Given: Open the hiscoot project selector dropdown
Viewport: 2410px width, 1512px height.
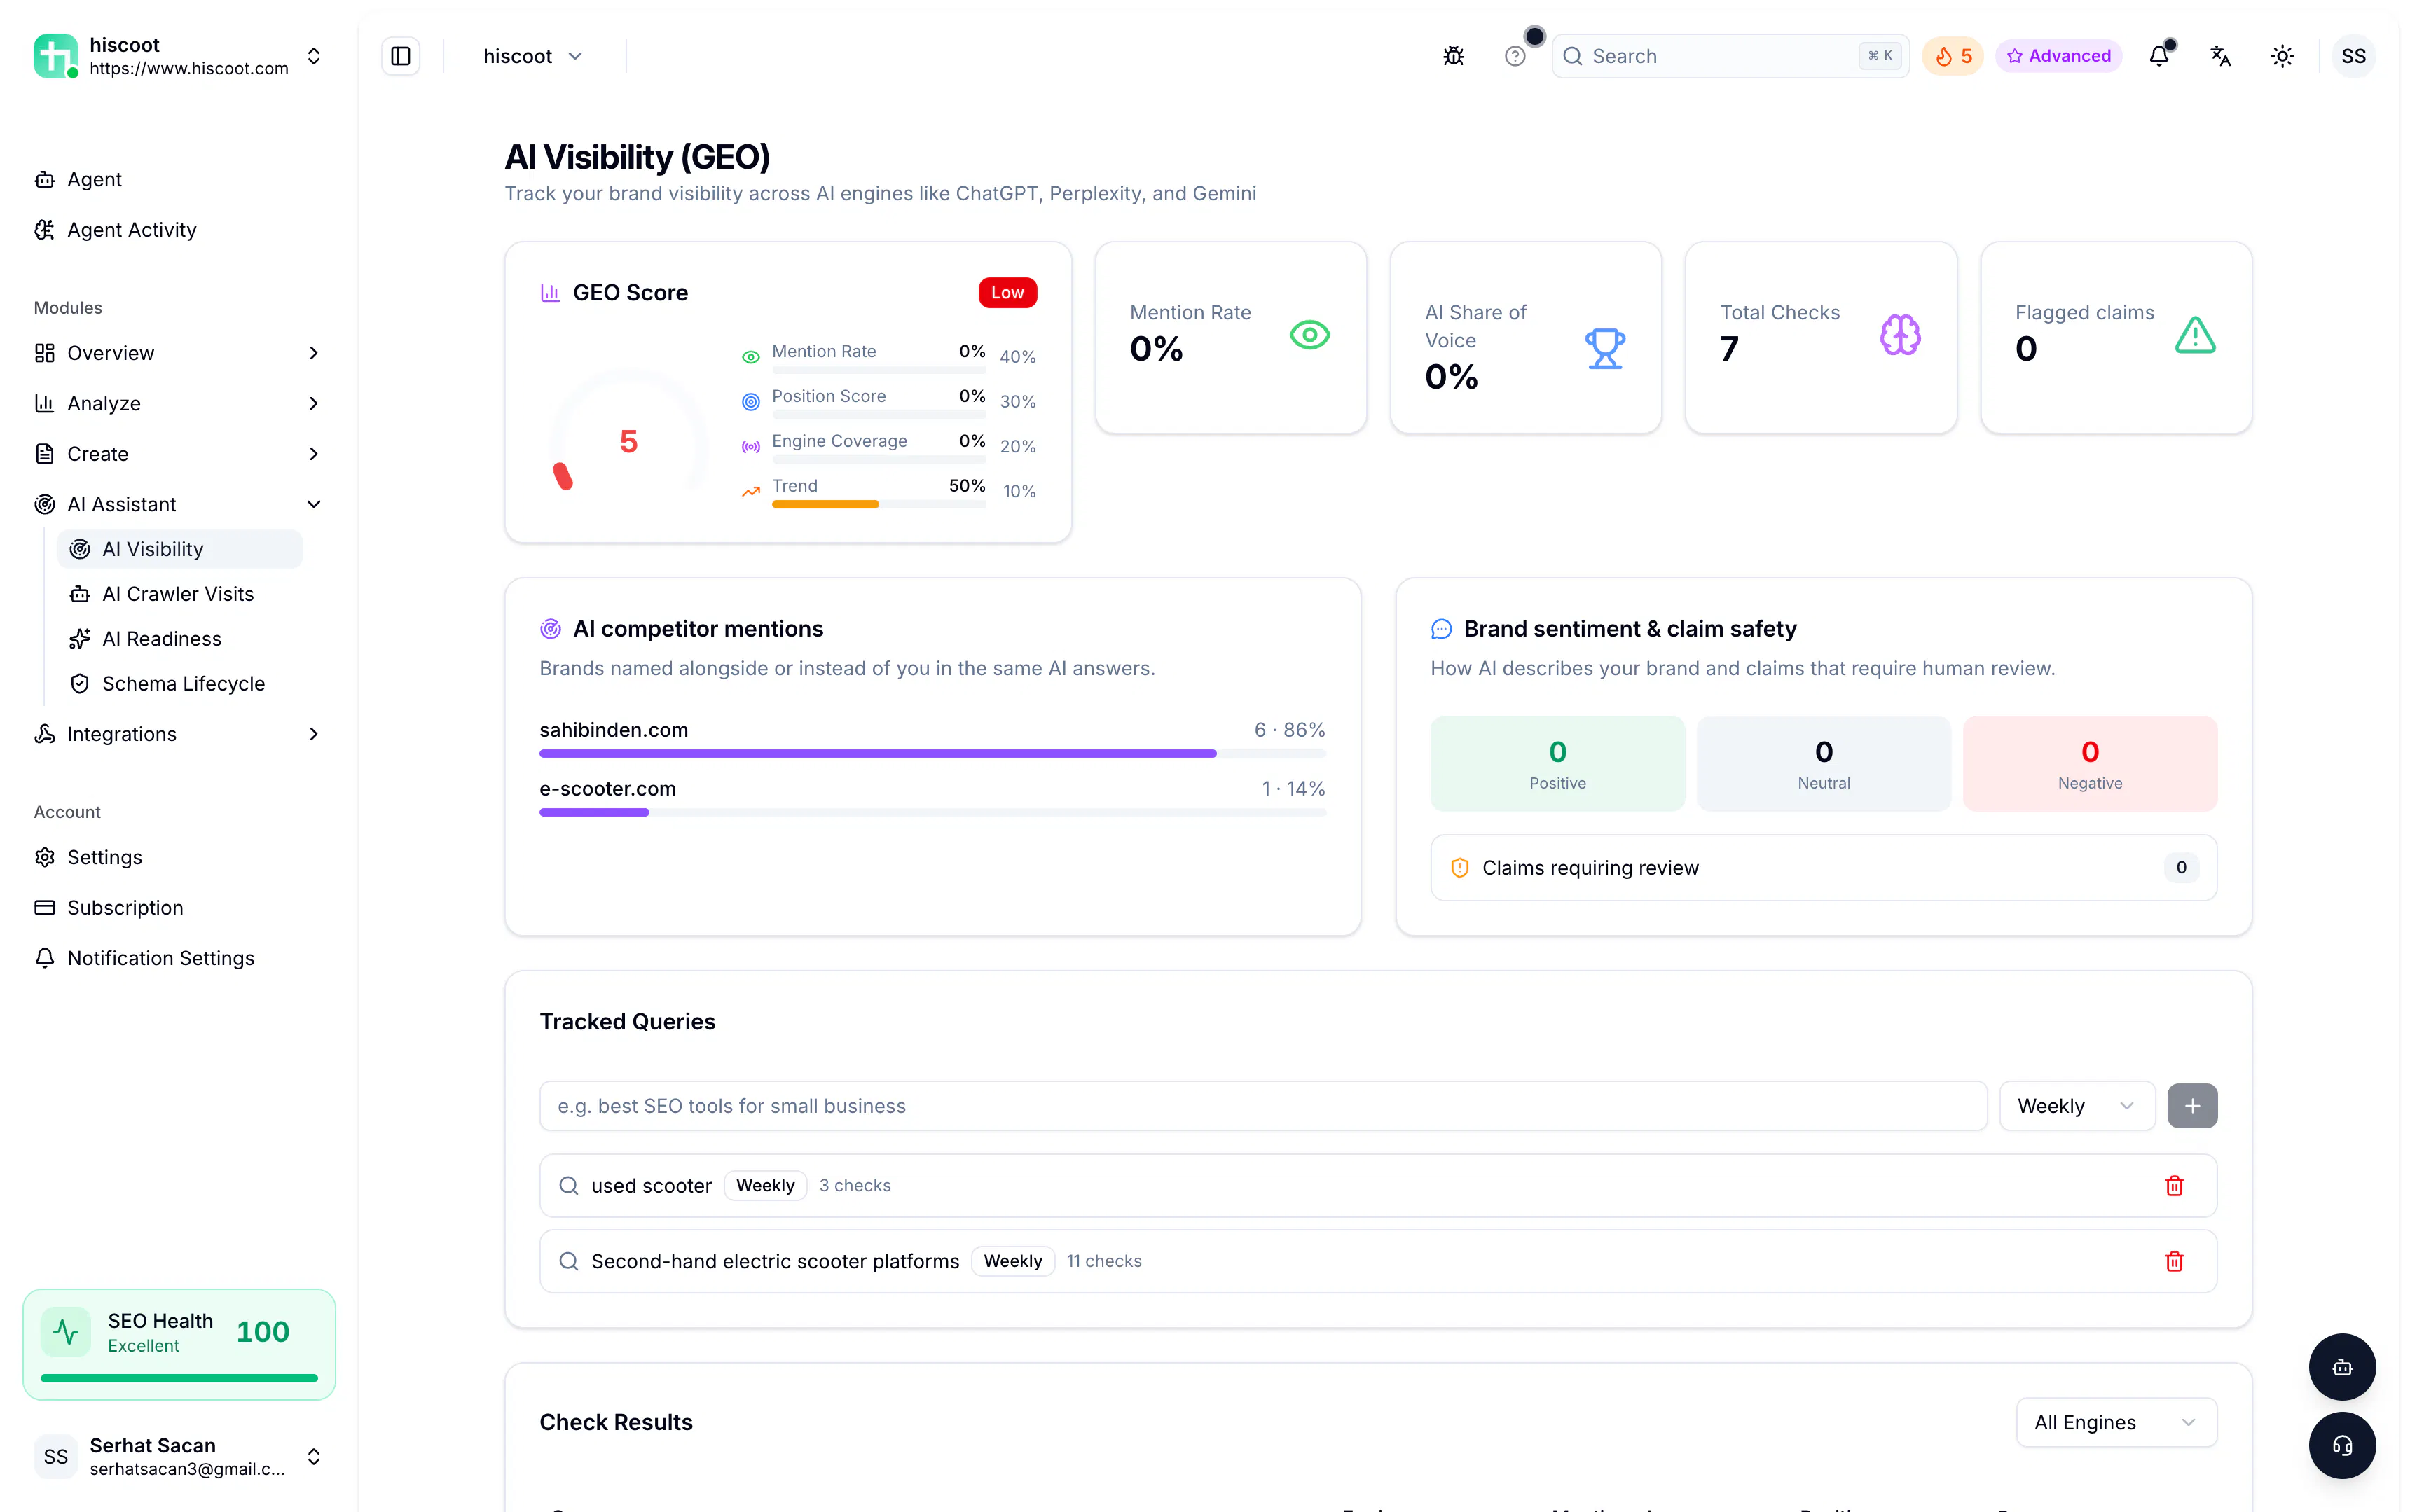Looking at the screenshot, I should click(x=532, y=56).
